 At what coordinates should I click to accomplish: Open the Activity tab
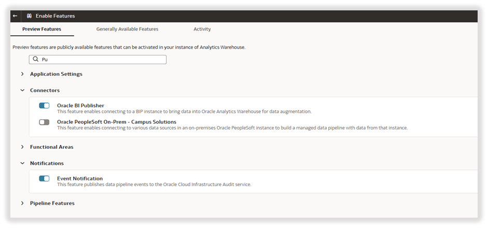coord(202,29)
